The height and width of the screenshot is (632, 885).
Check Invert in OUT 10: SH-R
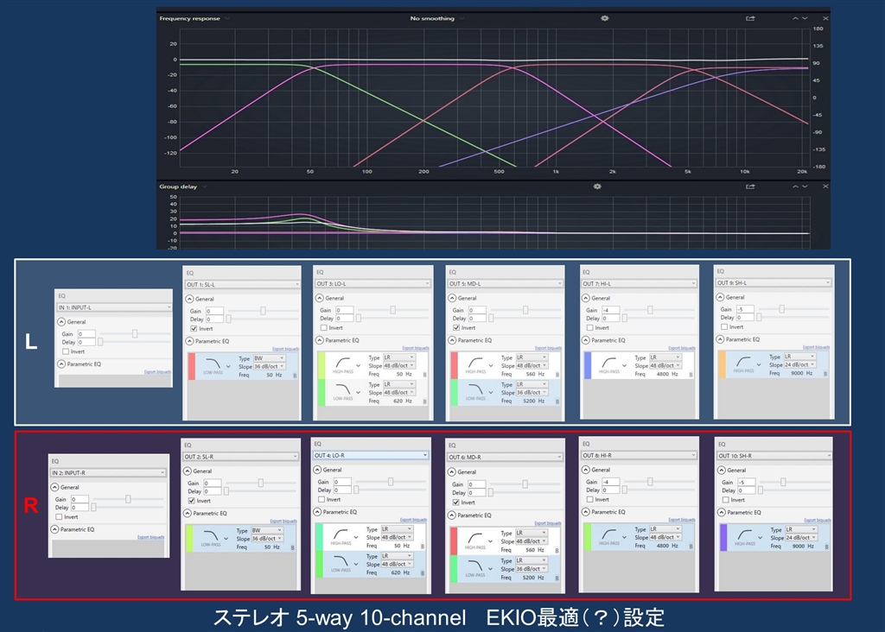[726, 500]
